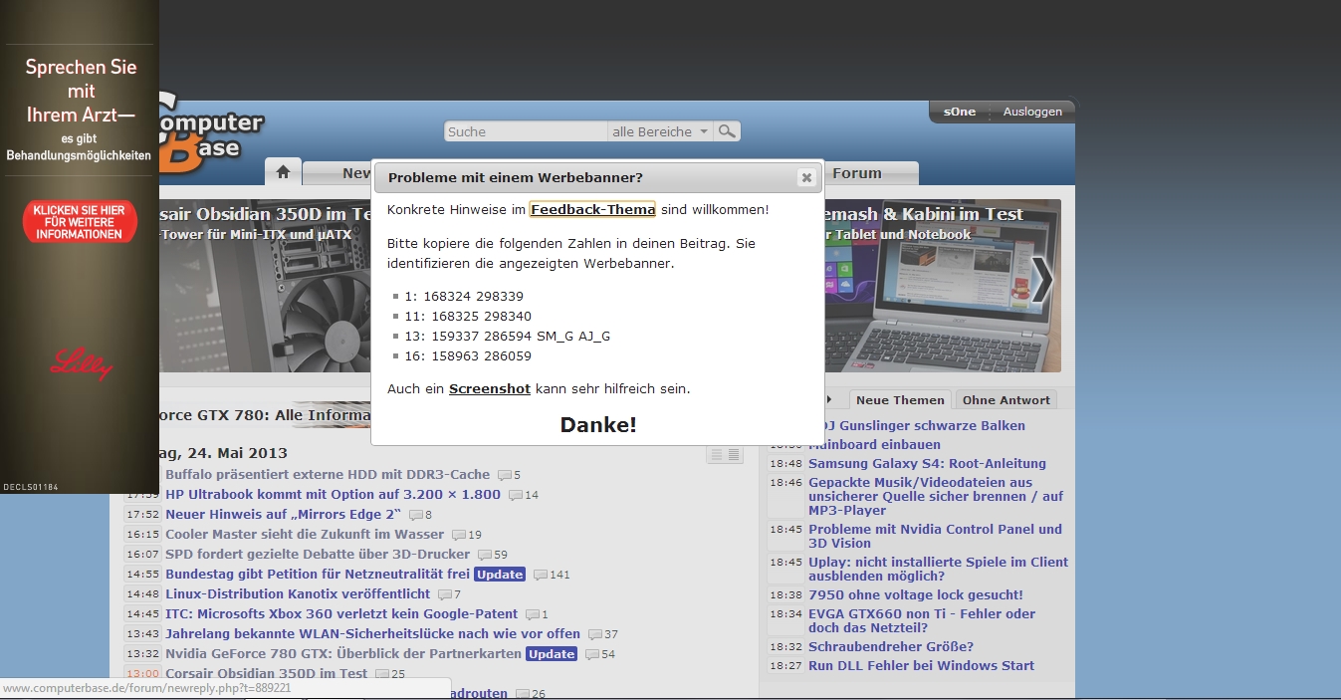Open 'HP Ultrabook kommt mit Option' article

tap(333, 495)
